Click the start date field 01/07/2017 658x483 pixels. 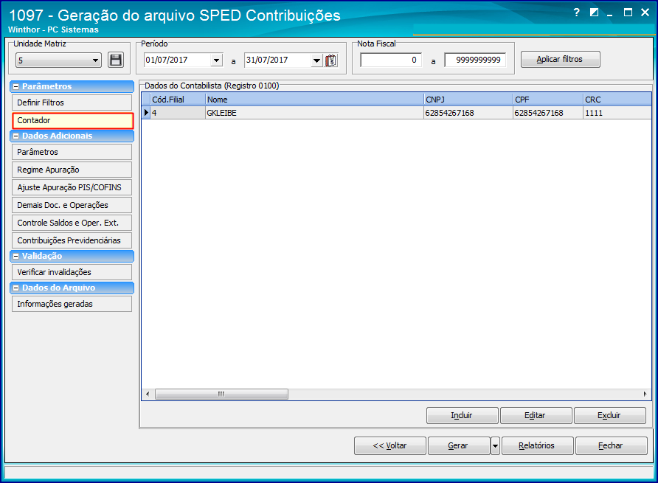tap(177, 60)
